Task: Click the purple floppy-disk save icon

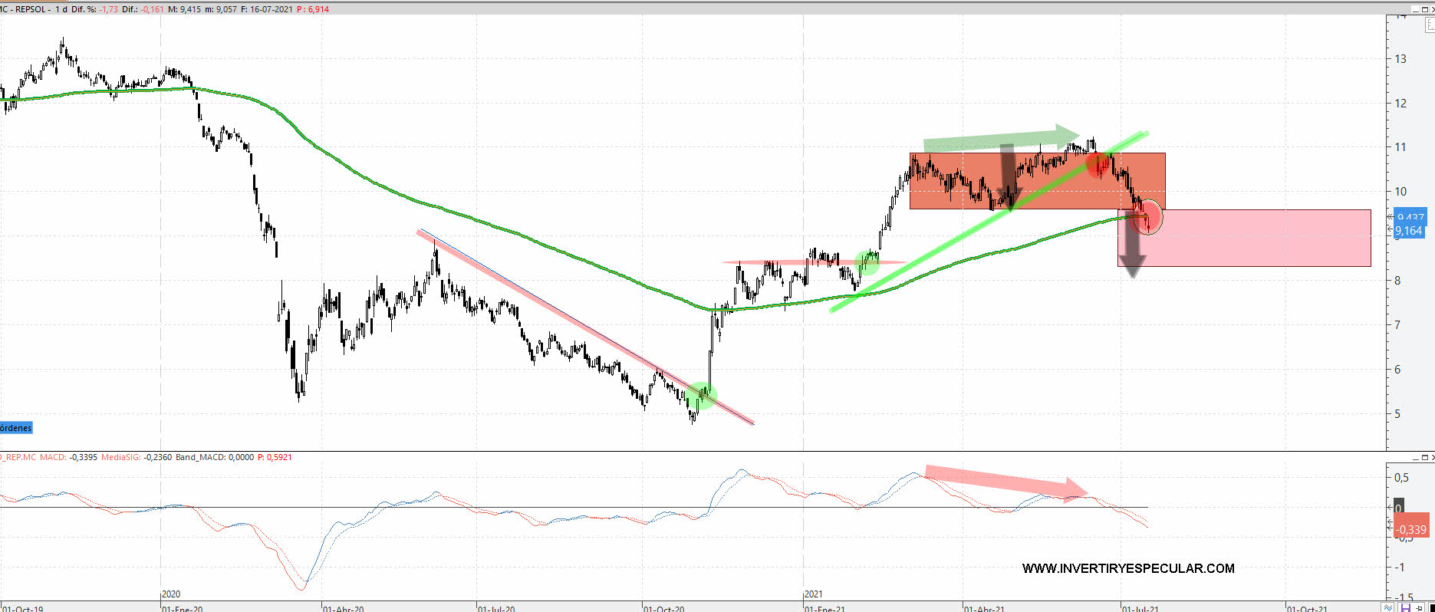Action: (x=1406, y=607)
